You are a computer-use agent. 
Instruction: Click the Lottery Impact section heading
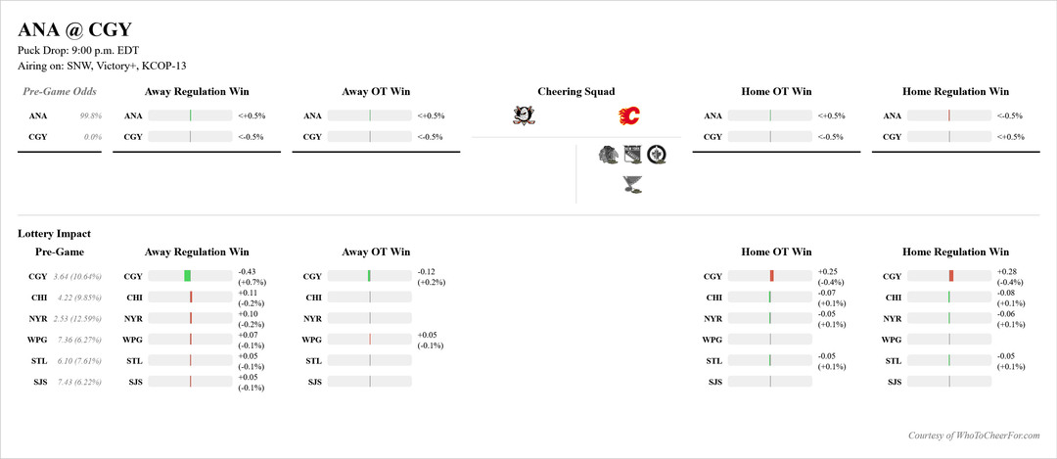tap(54, 234)
